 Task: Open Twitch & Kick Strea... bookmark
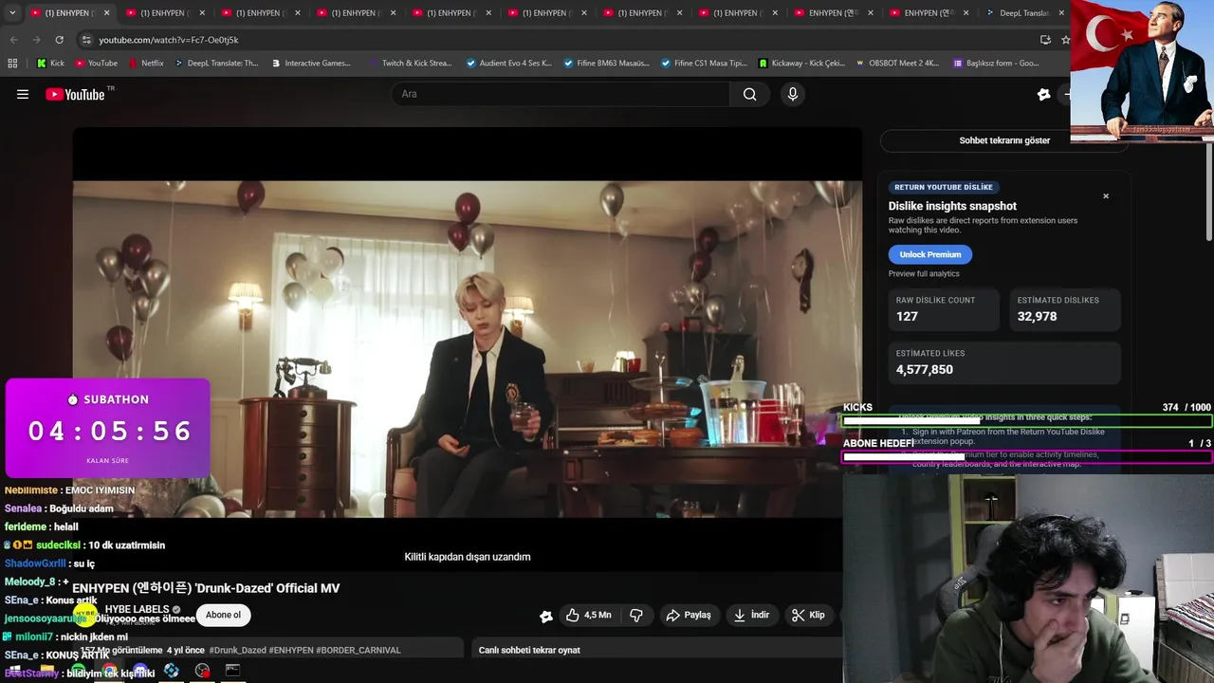[409, 64]
